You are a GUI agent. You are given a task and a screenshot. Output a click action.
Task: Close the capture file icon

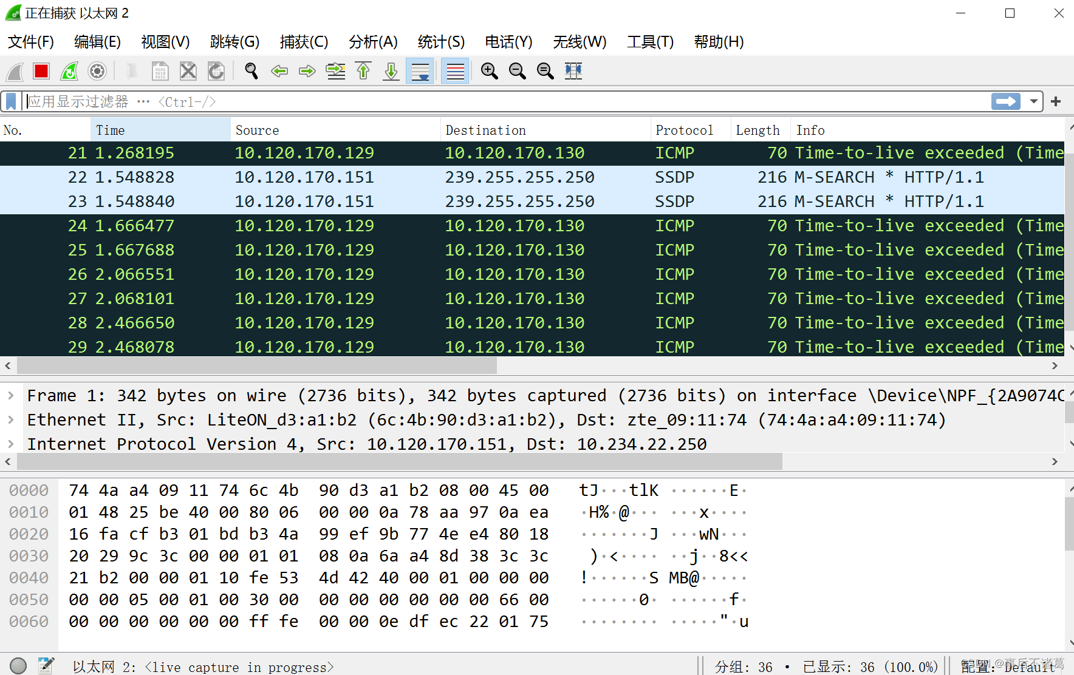[x=188, y=72]
